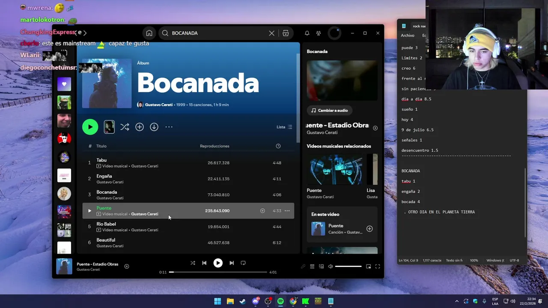Click the Notepad vertical scrollbar
The image size is (548, 308).
[525, 202]
